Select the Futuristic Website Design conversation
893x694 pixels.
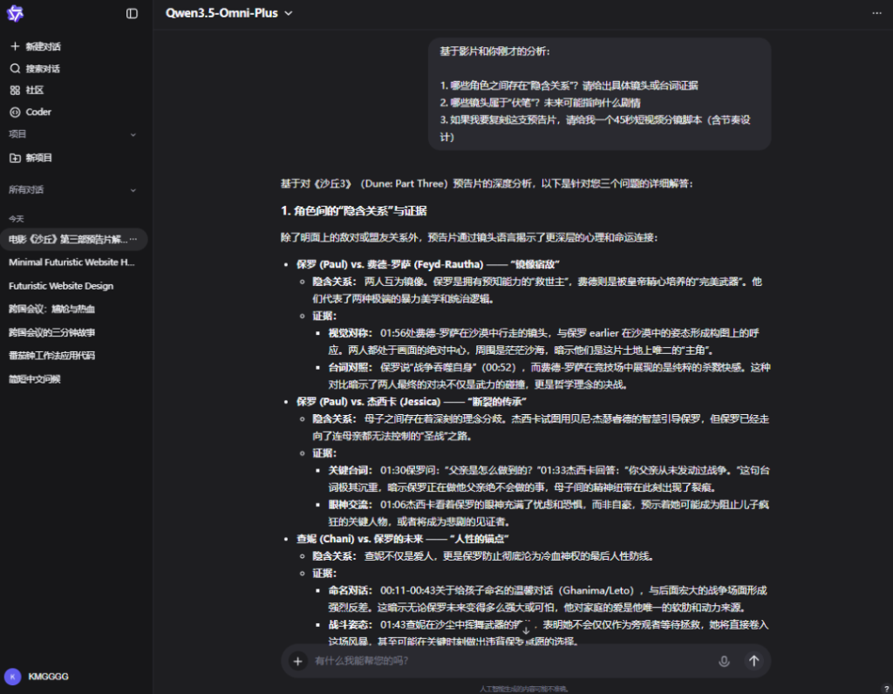pyautogui.click(x=61, y=285)
